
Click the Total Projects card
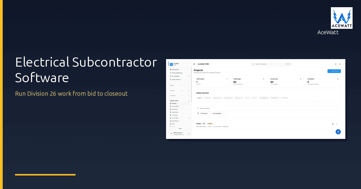[x=211, y=82]
